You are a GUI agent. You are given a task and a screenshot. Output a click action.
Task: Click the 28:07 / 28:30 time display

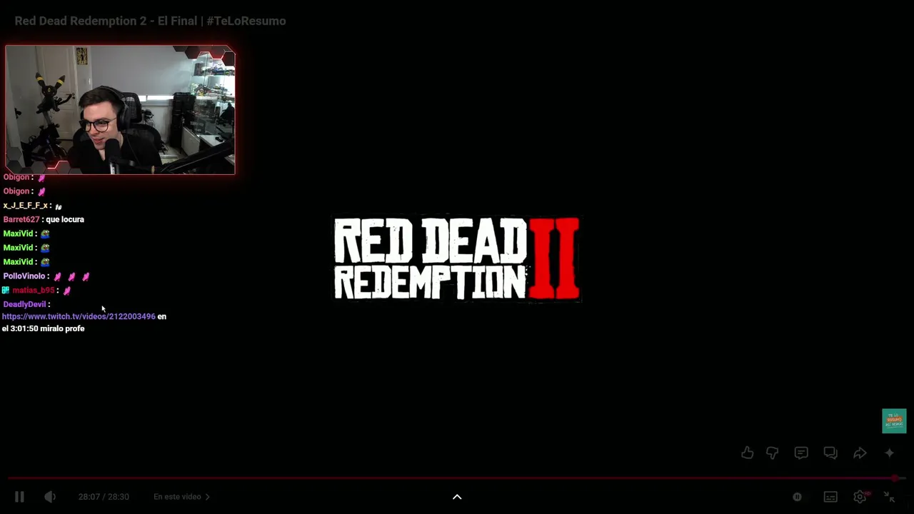point(104,497)
